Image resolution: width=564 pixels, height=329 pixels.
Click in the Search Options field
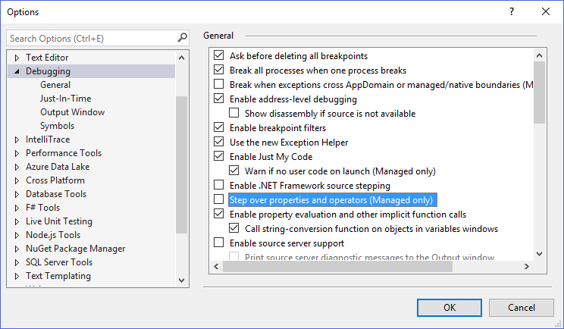point(91,38)
